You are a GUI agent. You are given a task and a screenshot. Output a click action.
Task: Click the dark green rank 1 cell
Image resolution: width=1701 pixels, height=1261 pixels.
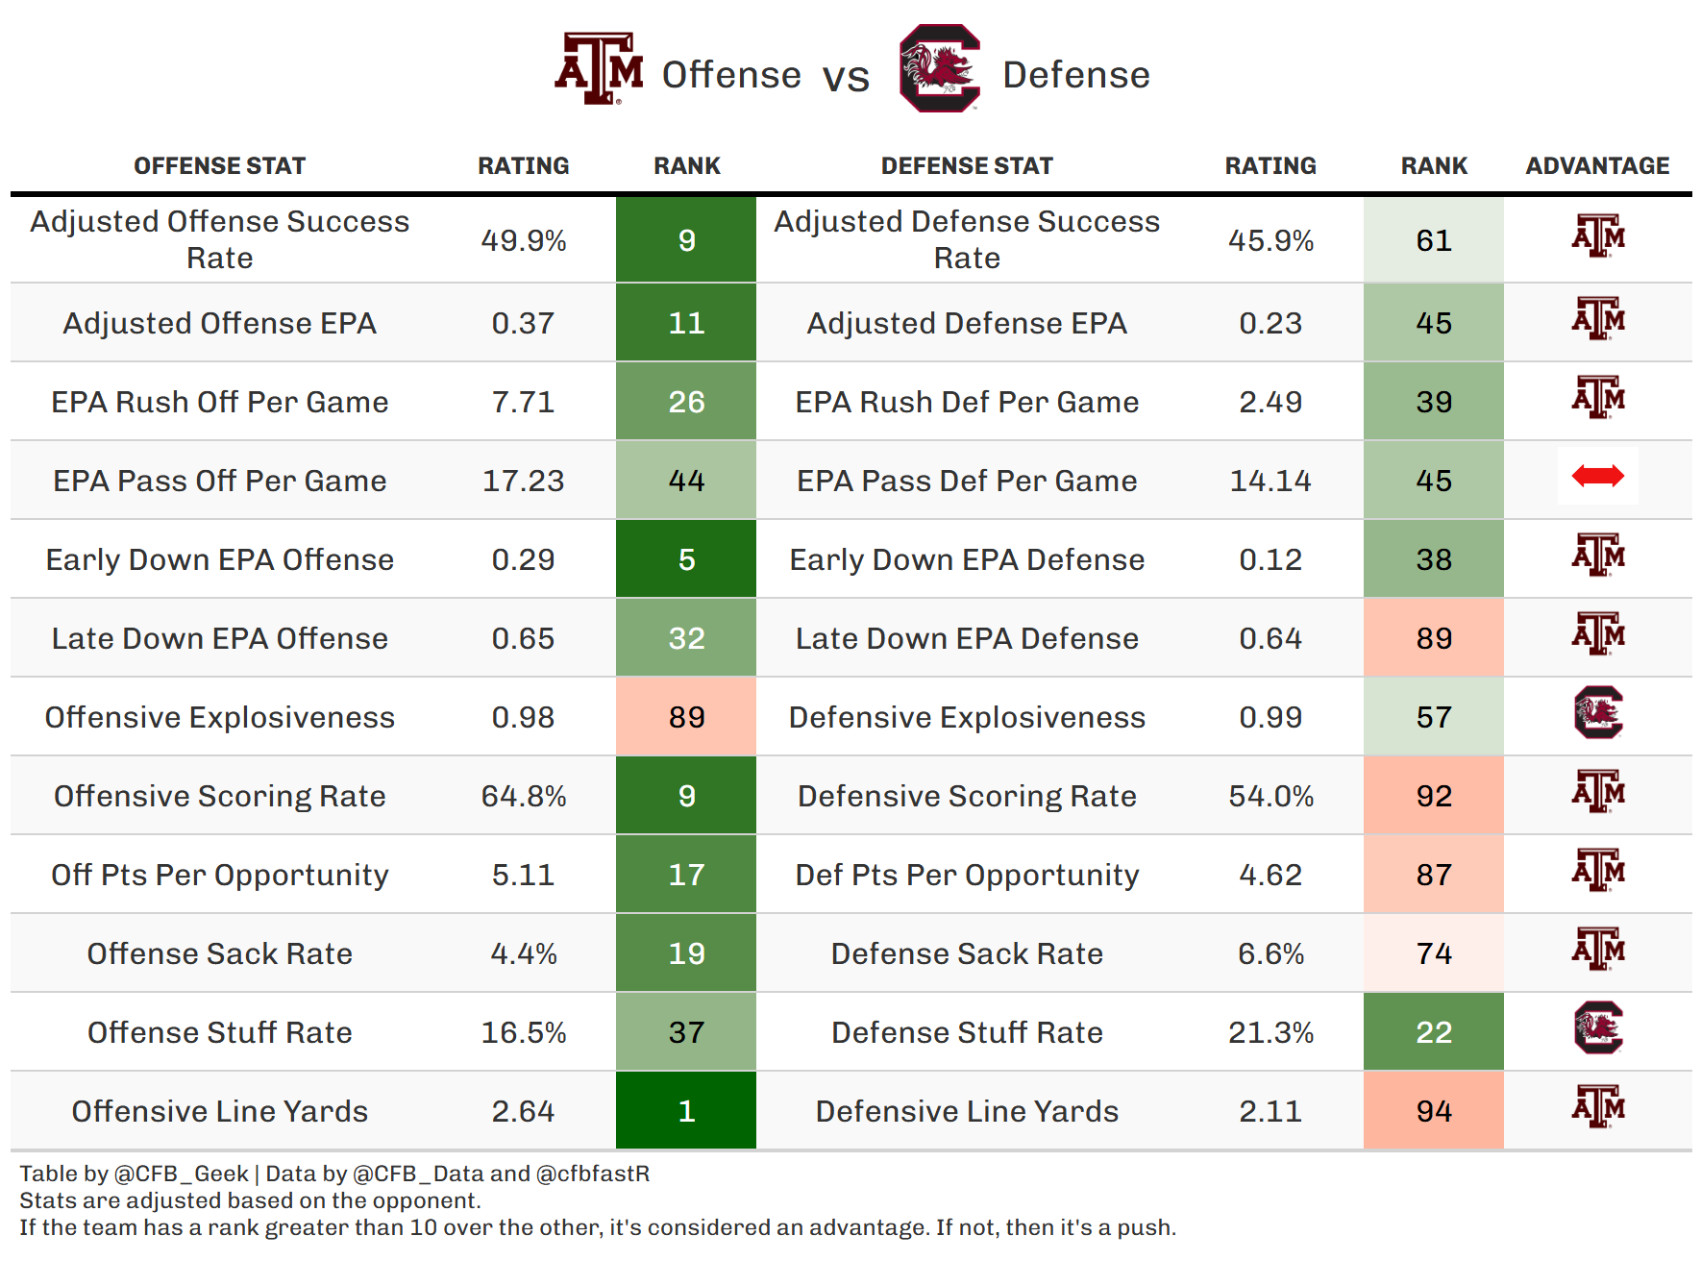686,1111
